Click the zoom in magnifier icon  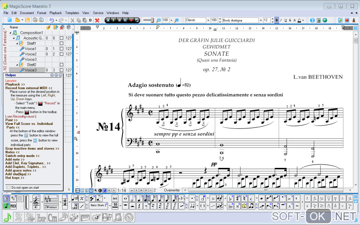pos(176,20)
